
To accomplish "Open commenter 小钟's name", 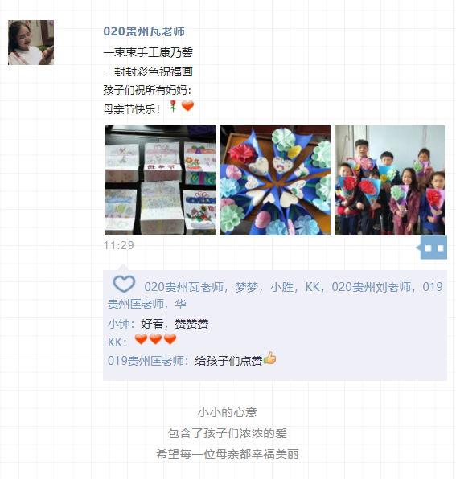I will click(x=119, y=324).
